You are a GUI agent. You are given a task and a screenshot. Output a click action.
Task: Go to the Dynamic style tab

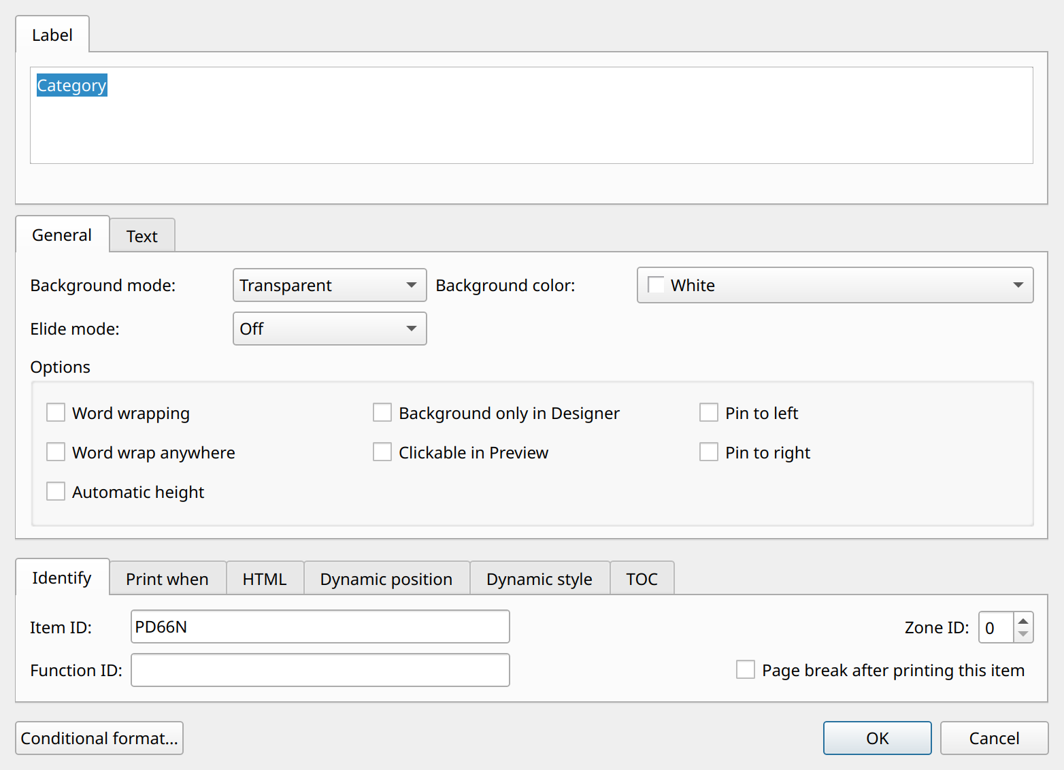click(539, 579)
